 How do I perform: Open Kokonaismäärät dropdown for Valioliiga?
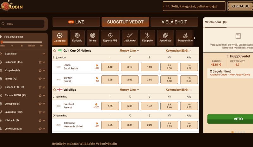tap(178, 90)
